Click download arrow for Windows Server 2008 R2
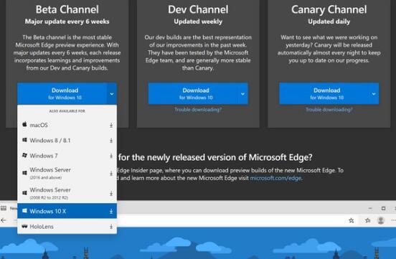The width and height of the screenshot is (396, 259). pos(111,193)
